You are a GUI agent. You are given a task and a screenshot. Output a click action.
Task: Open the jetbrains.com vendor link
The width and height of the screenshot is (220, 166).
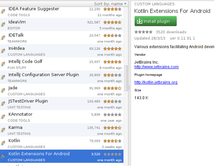coord(156,67)
